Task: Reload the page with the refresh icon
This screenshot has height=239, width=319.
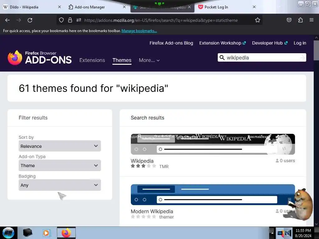Action: (x=30, y=20)
